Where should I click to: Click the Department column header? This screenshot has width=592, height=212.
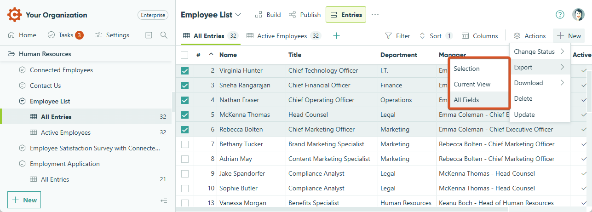(x=399, y=55)
